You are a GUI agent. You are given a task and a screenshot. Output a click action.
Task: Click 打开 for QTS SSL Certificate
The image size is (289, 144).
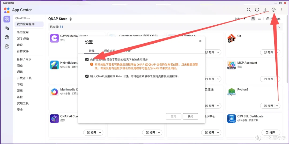pos(270,132)
